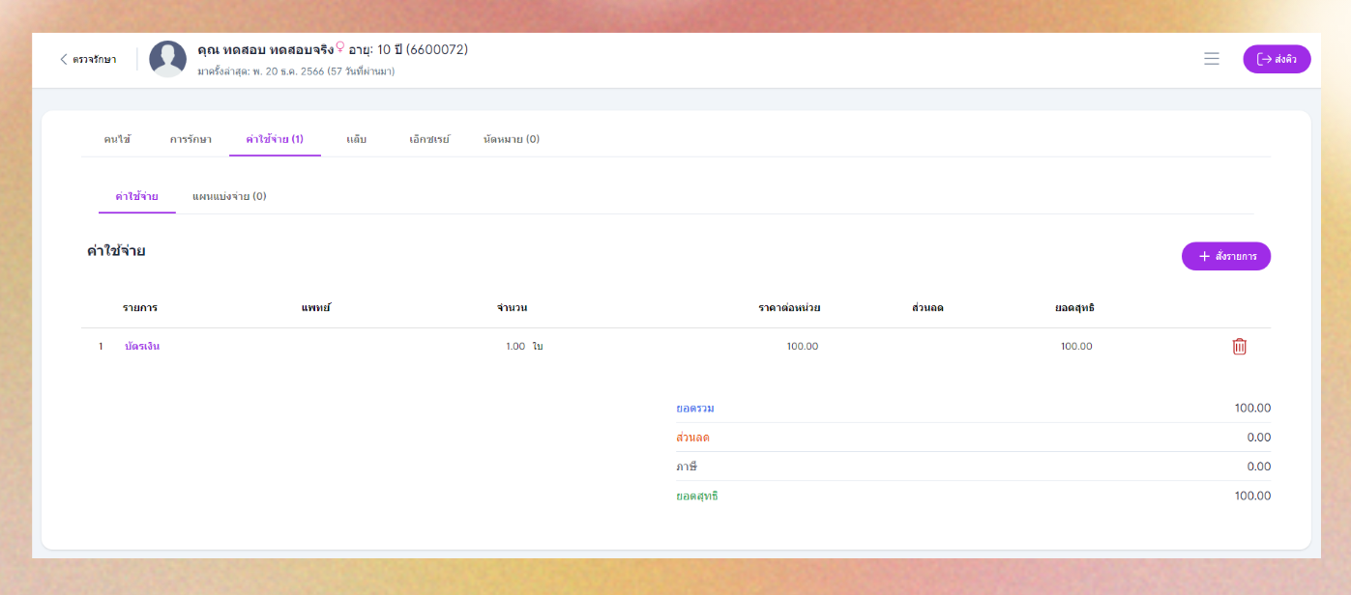Click the ยอดรวม summary label
Screen dimensions: 1351x595
tap(695, 409)
